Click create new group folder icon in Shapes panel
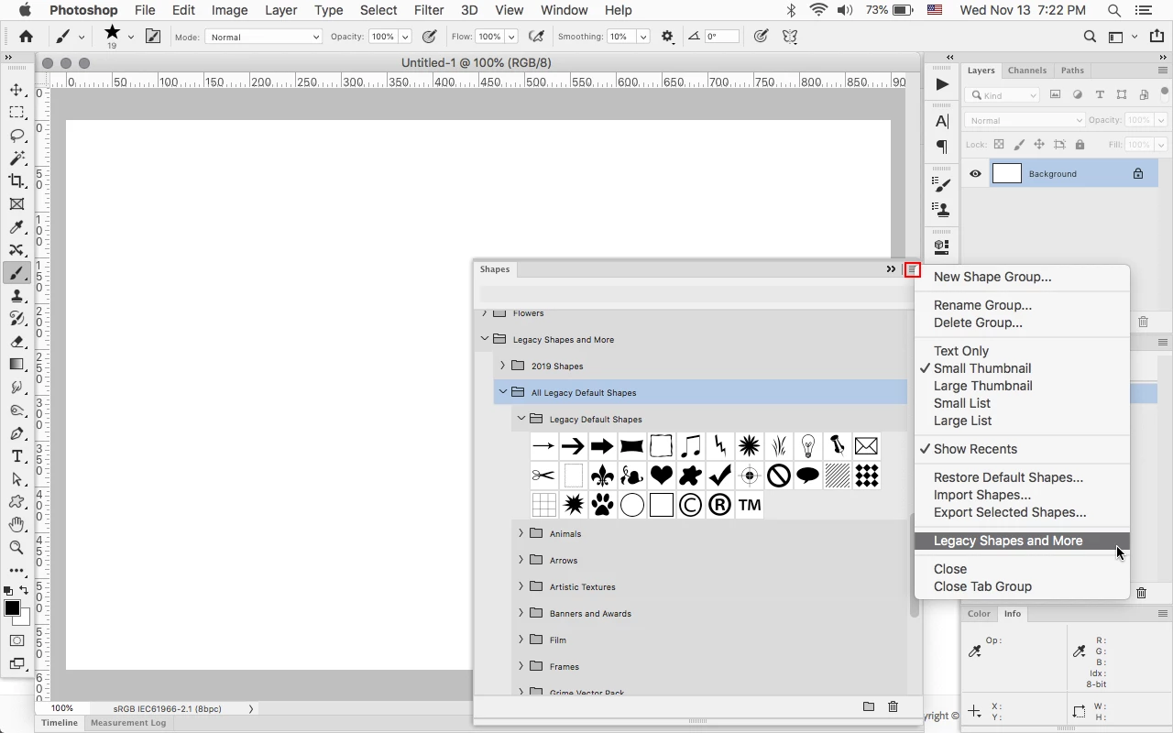This screenshot has width=1173, height=733. (868, 706)
